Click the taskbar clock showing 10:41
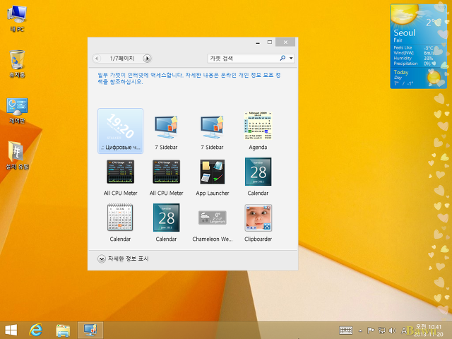The width and height of the screenshot is (452, 339). click(x=428, y=331)
